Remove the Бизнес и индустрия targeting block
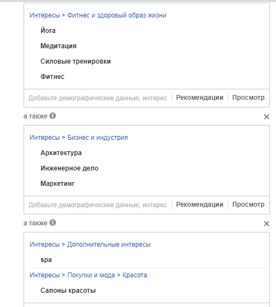The height and width of the screenshot is (307, 276). click(266, 117)
